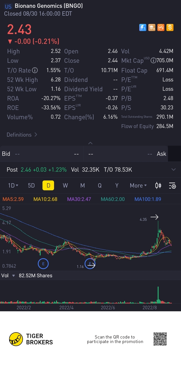Tap the Tiger Brokers logo
This screenshot has width=181, height=367.
[31, 339]
